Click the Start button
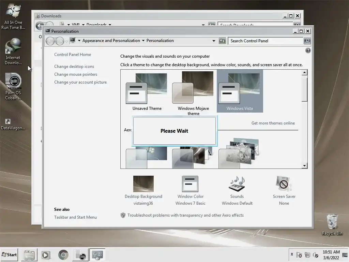The image size is (349, 262). (x=9, y=254)
